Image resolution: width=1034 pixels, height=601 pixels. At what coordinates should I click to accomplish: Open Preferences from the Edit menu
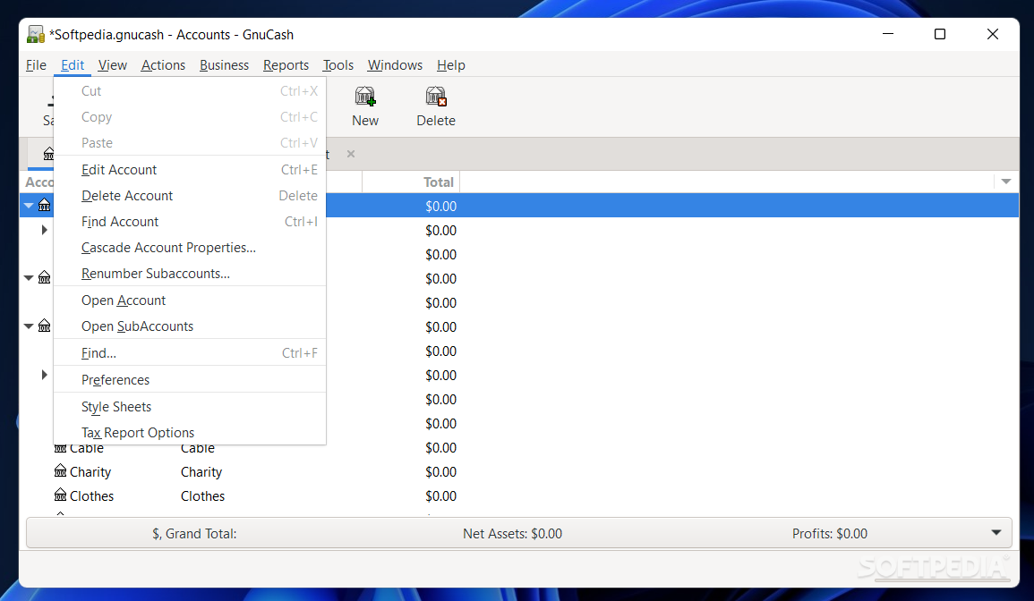(190, 379)
